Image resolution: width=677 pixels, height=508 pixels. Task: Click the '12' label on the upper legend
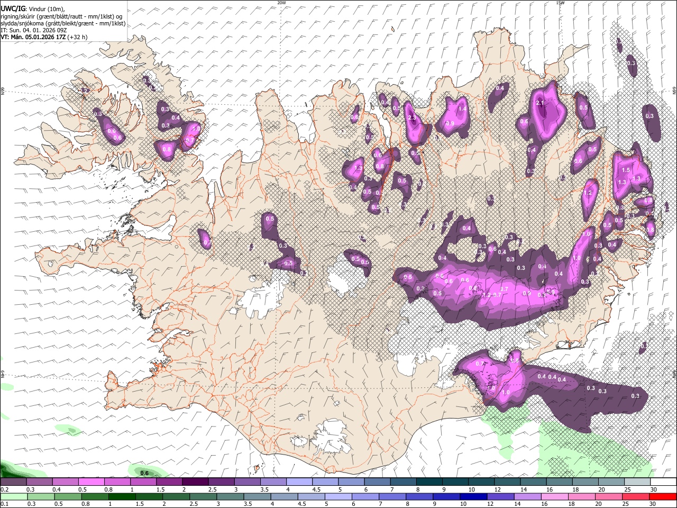[497, 489]
